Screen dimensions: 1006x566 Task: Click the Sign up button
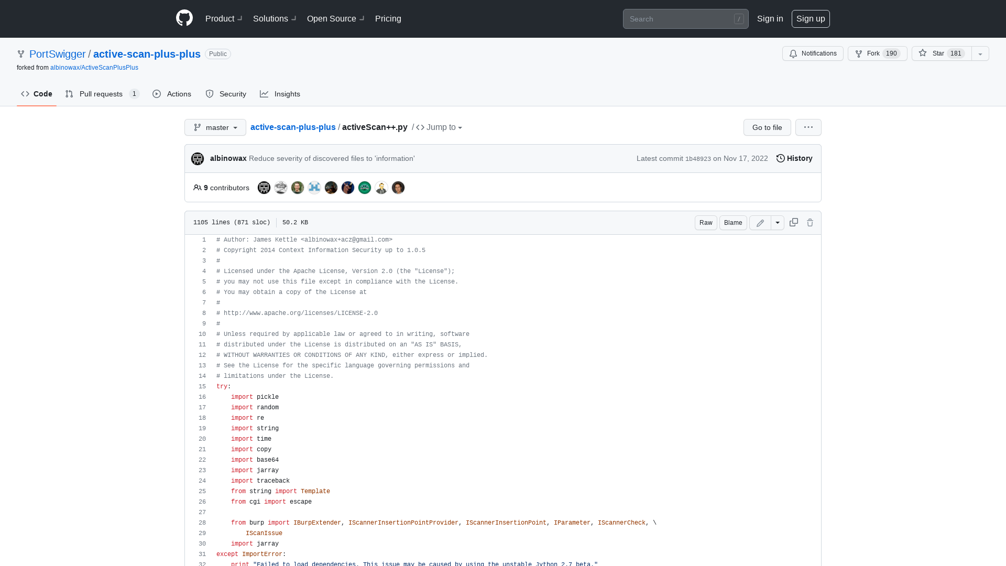(x=811, y=19)
